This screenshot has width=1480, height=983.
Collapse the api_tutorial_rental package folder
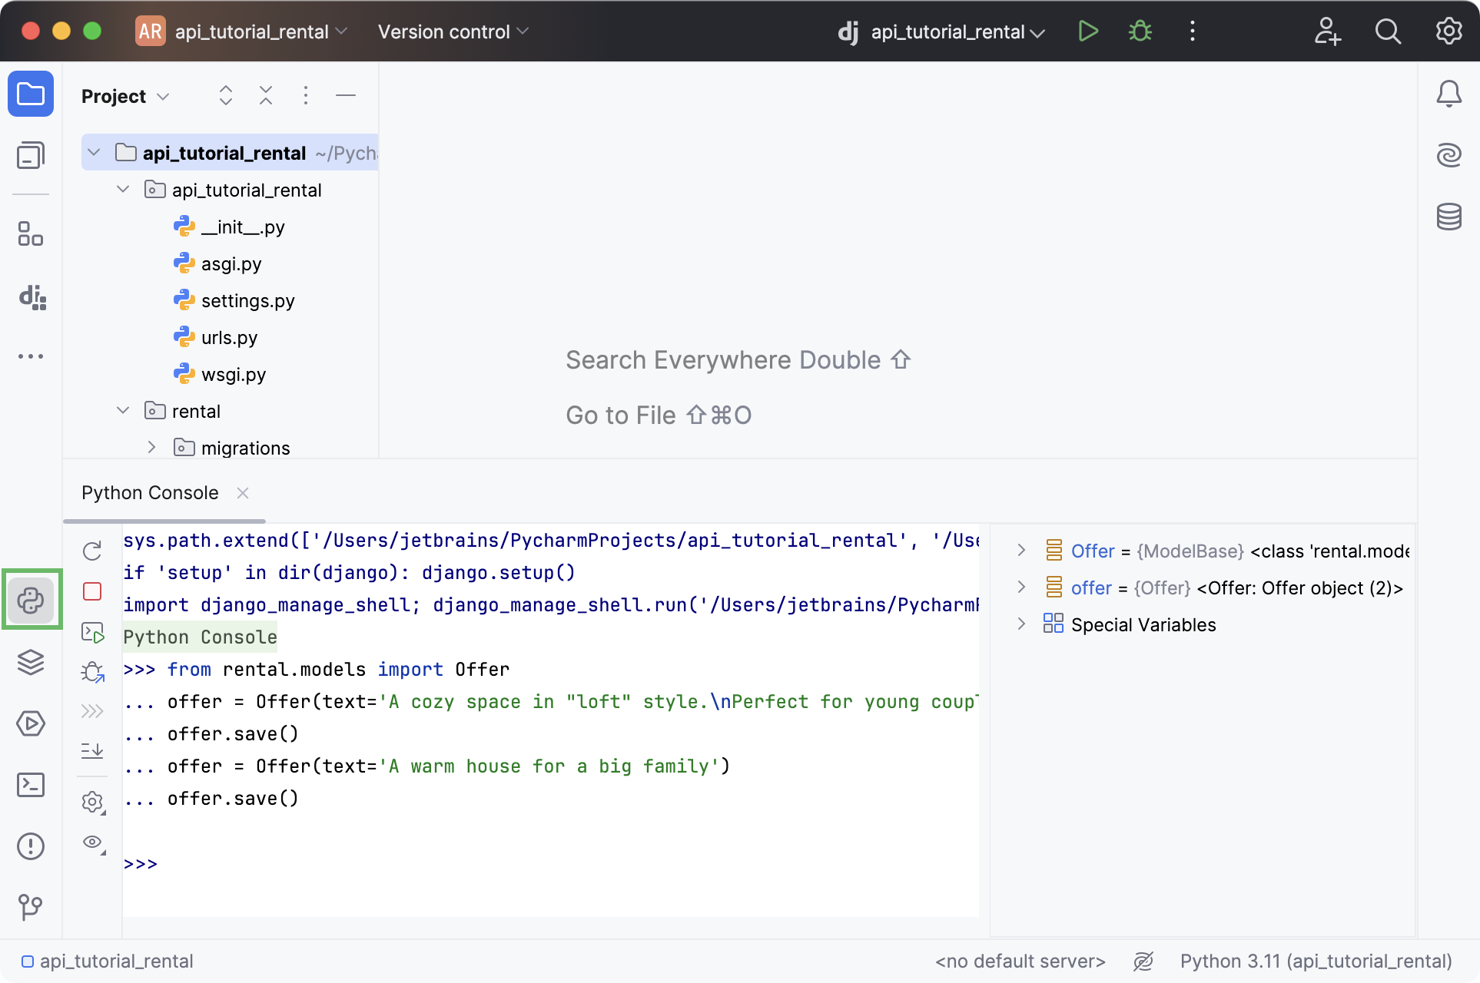pyautogui.click(x=122, y=189)
